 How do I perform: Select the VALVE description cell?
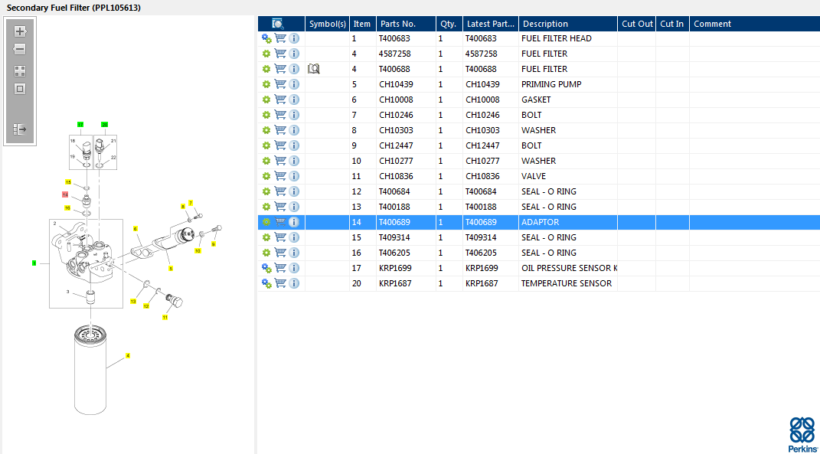tap(568, 176)
